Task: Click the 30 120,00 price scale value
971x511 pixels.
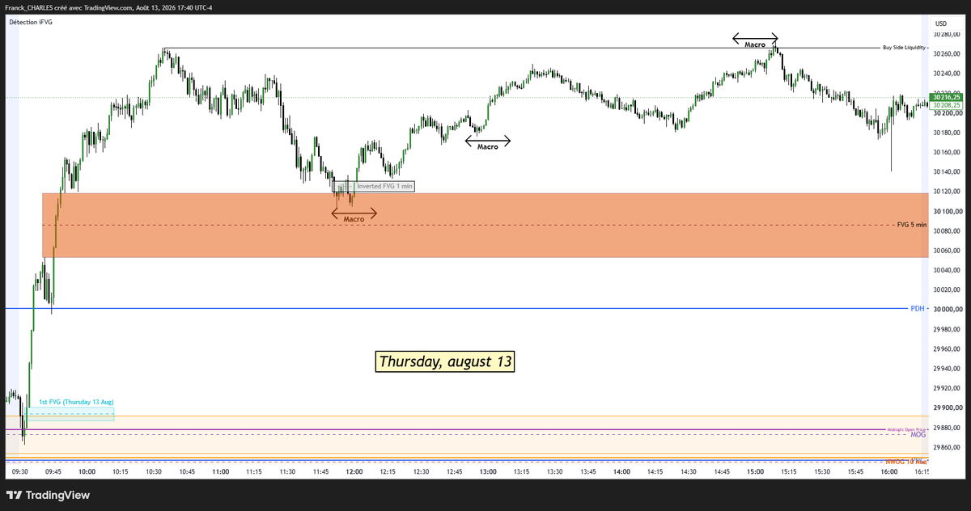Action: pos(948,192)
